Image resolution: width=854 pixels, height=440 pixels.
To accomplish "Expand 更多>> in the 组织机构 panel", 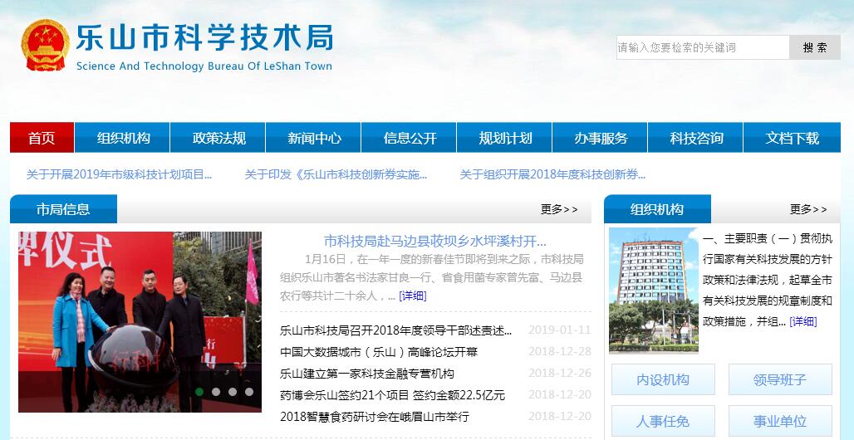I will pos(807,209).
